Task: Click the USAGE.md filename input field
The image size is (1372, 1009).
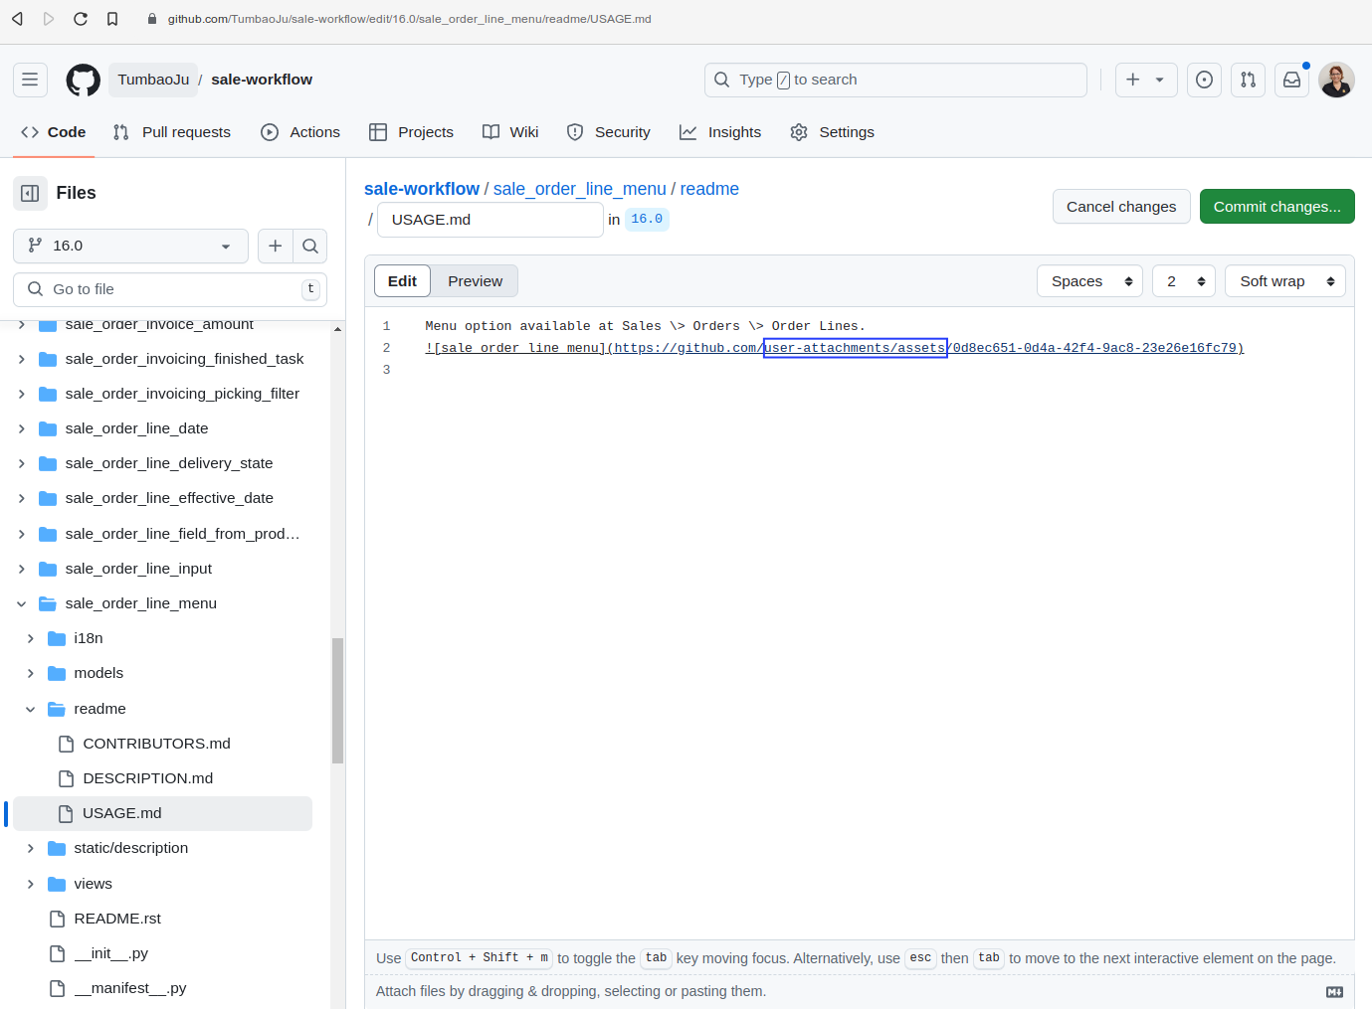Action: tap(490, 220)
